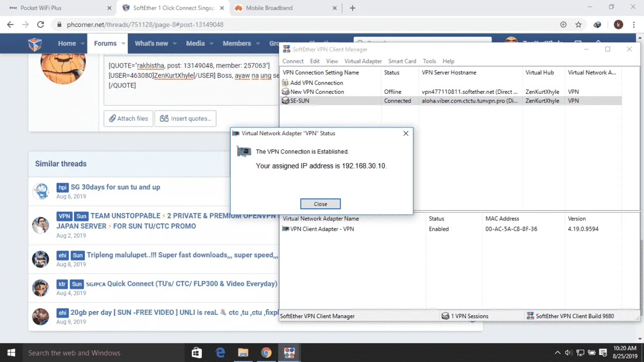Viewport: 644px width, 362px height.
Task: Open the Virtual Adapter menu
Action: (363, 61)
